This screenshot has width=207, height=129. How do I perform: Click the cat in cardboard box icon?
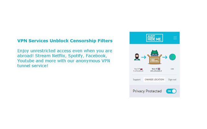[155, 57]
